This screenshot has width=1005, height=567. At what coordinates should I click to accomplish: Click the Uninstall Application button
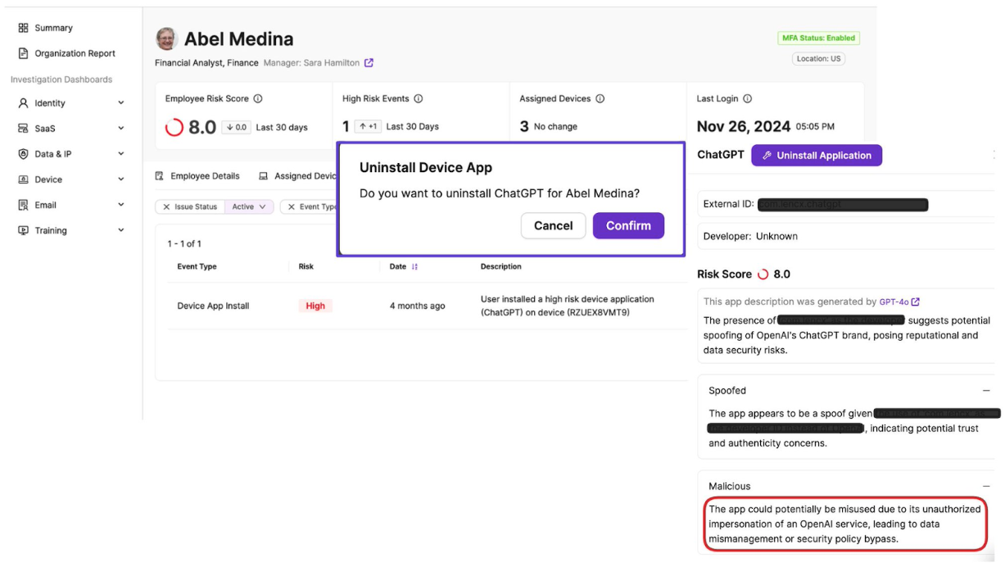[x=816, y=156]
